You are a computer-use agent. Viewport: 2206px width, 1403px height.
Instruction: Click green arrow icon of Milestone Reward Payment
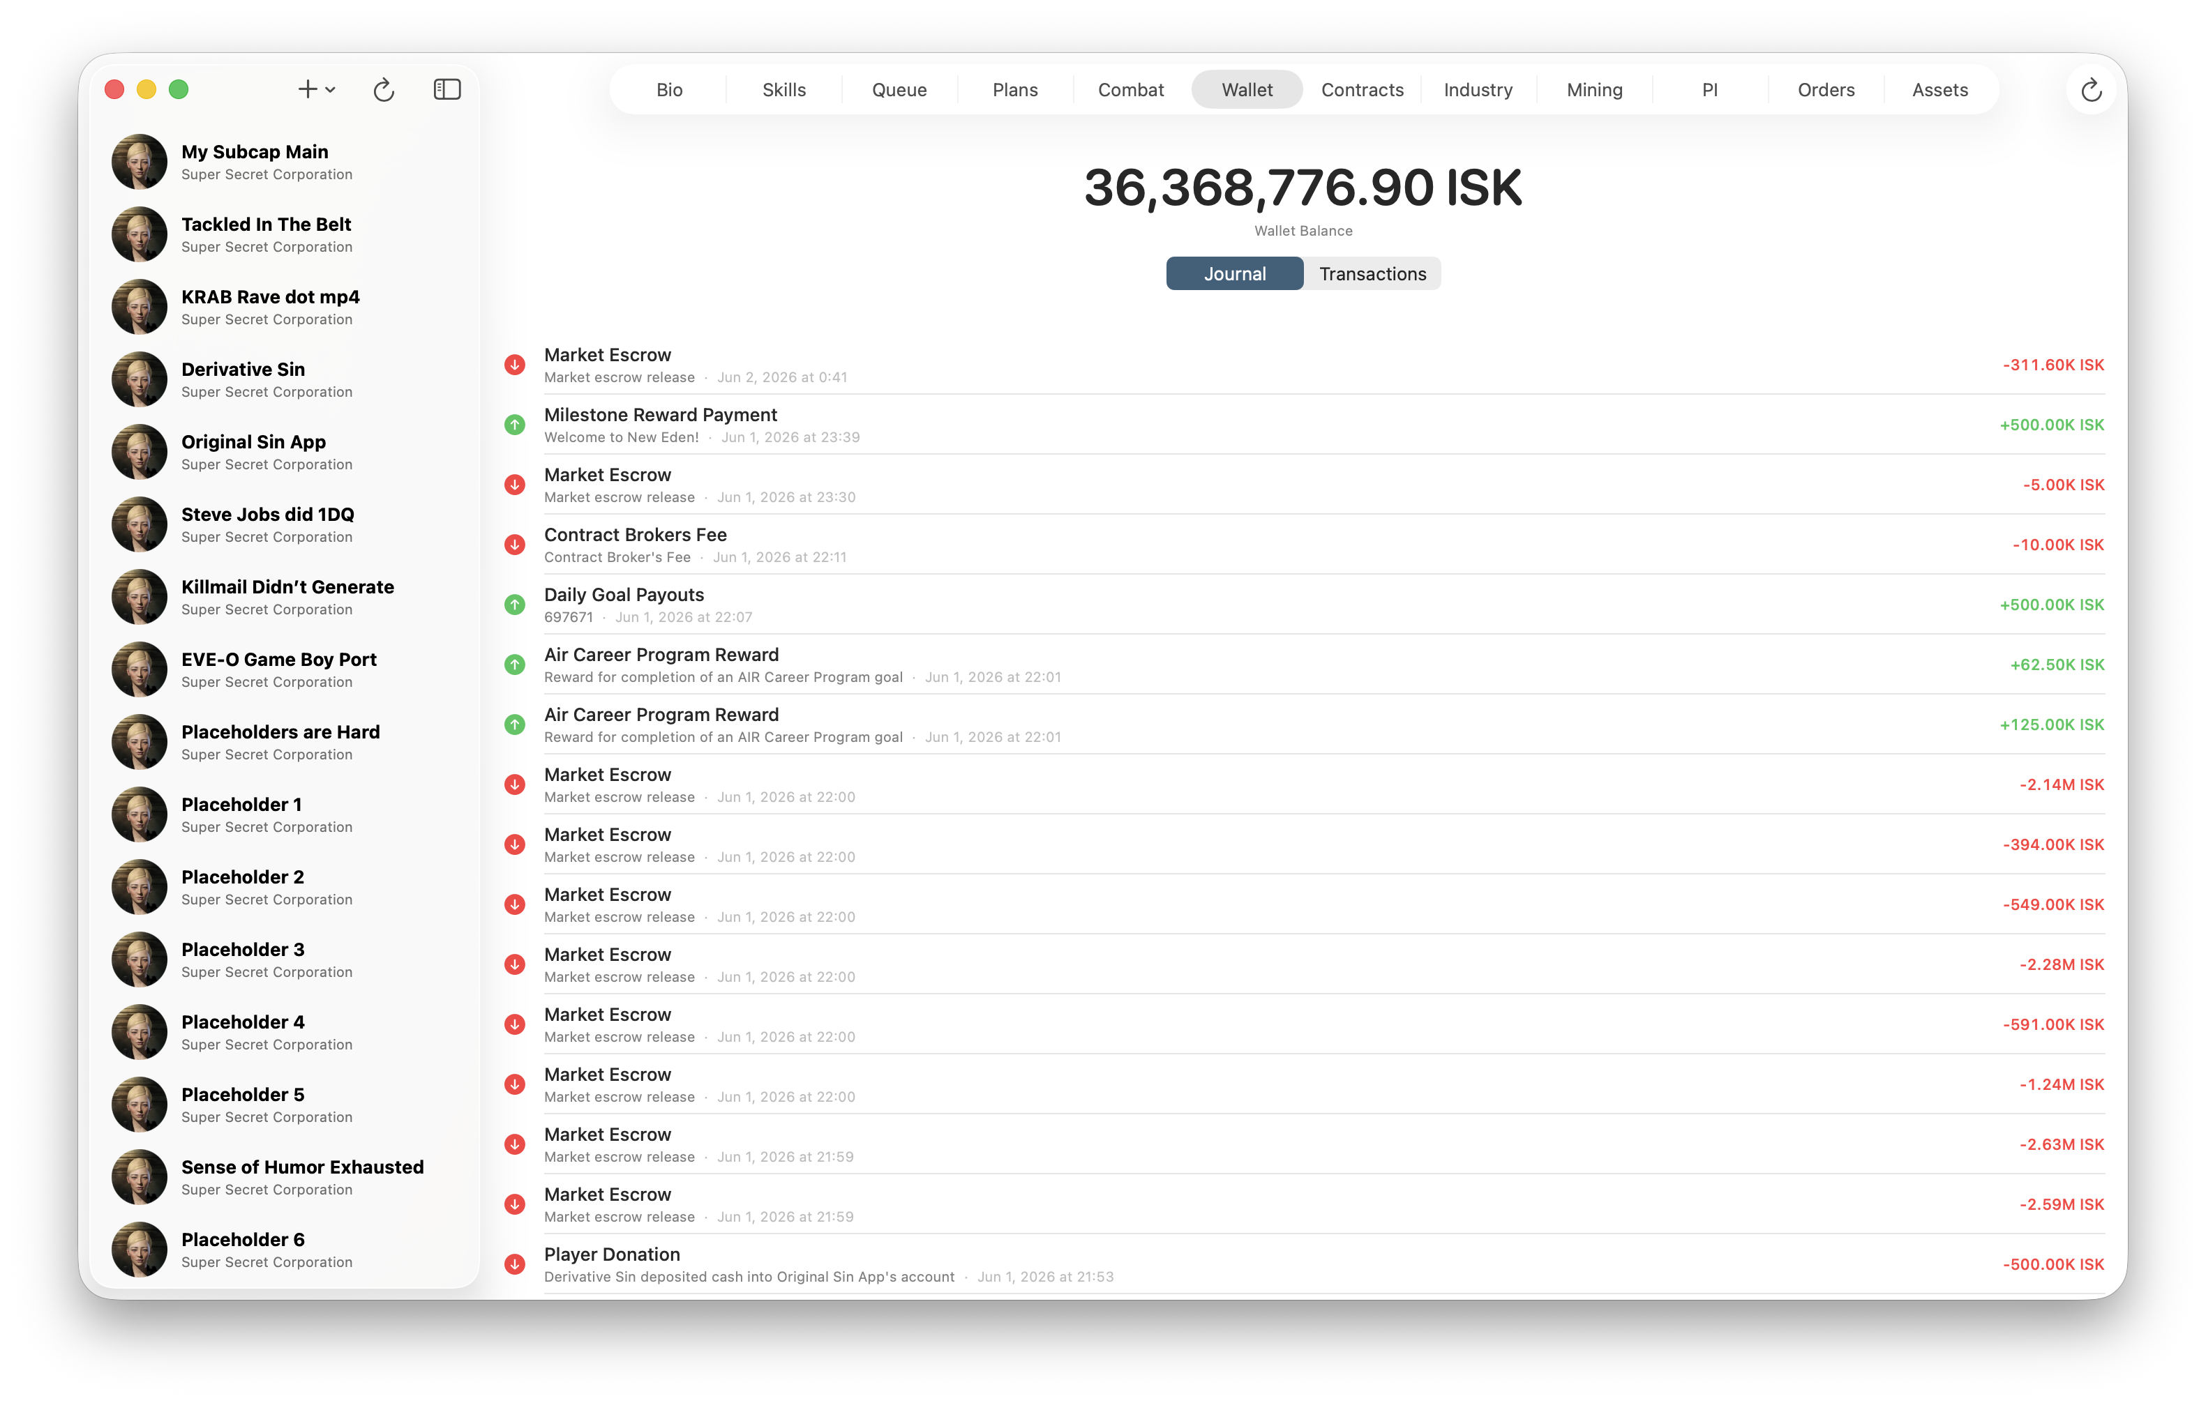coord(515,425)
